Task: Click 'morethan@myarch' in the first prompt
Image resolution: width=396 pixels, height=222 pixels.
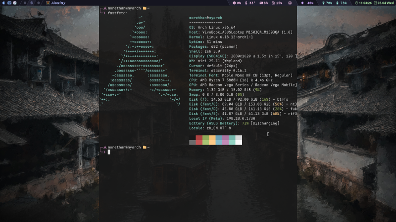Action: click(x=124, y=8)
